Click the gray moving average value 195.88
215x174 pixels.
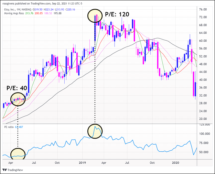(x=57, y=13)
